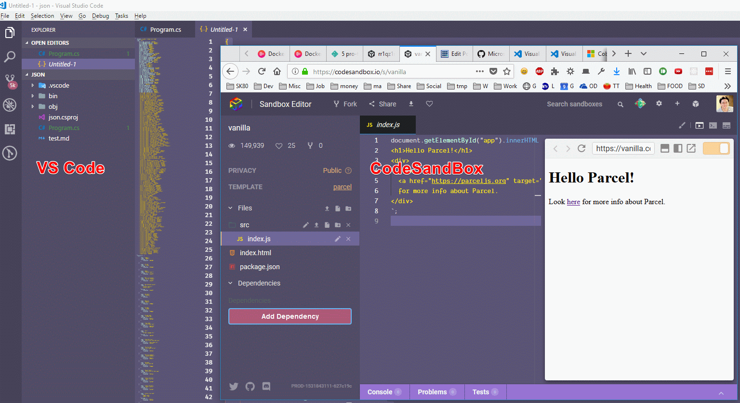Image resolution: width=740 pixels, height=403 pixels.
Task: Open the Extensions view in activity bar
Action: (x=10, y=129)
